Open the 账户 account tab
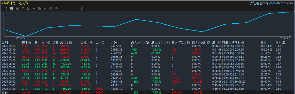This screenshot has width=295, height=94. tap(59, 9)
